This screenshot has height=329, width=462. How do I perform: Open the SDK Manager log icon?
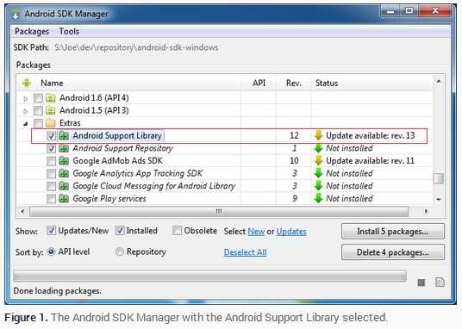(440, 282)
